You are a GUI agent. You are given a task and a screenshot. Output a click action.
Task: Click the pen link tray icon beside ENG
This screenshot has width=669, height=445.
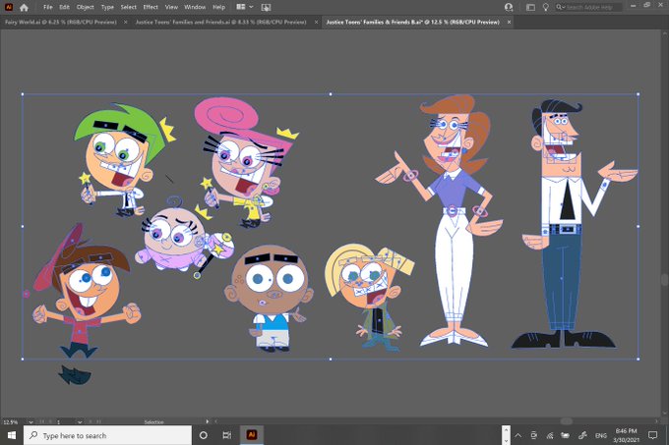click(582, 435)
